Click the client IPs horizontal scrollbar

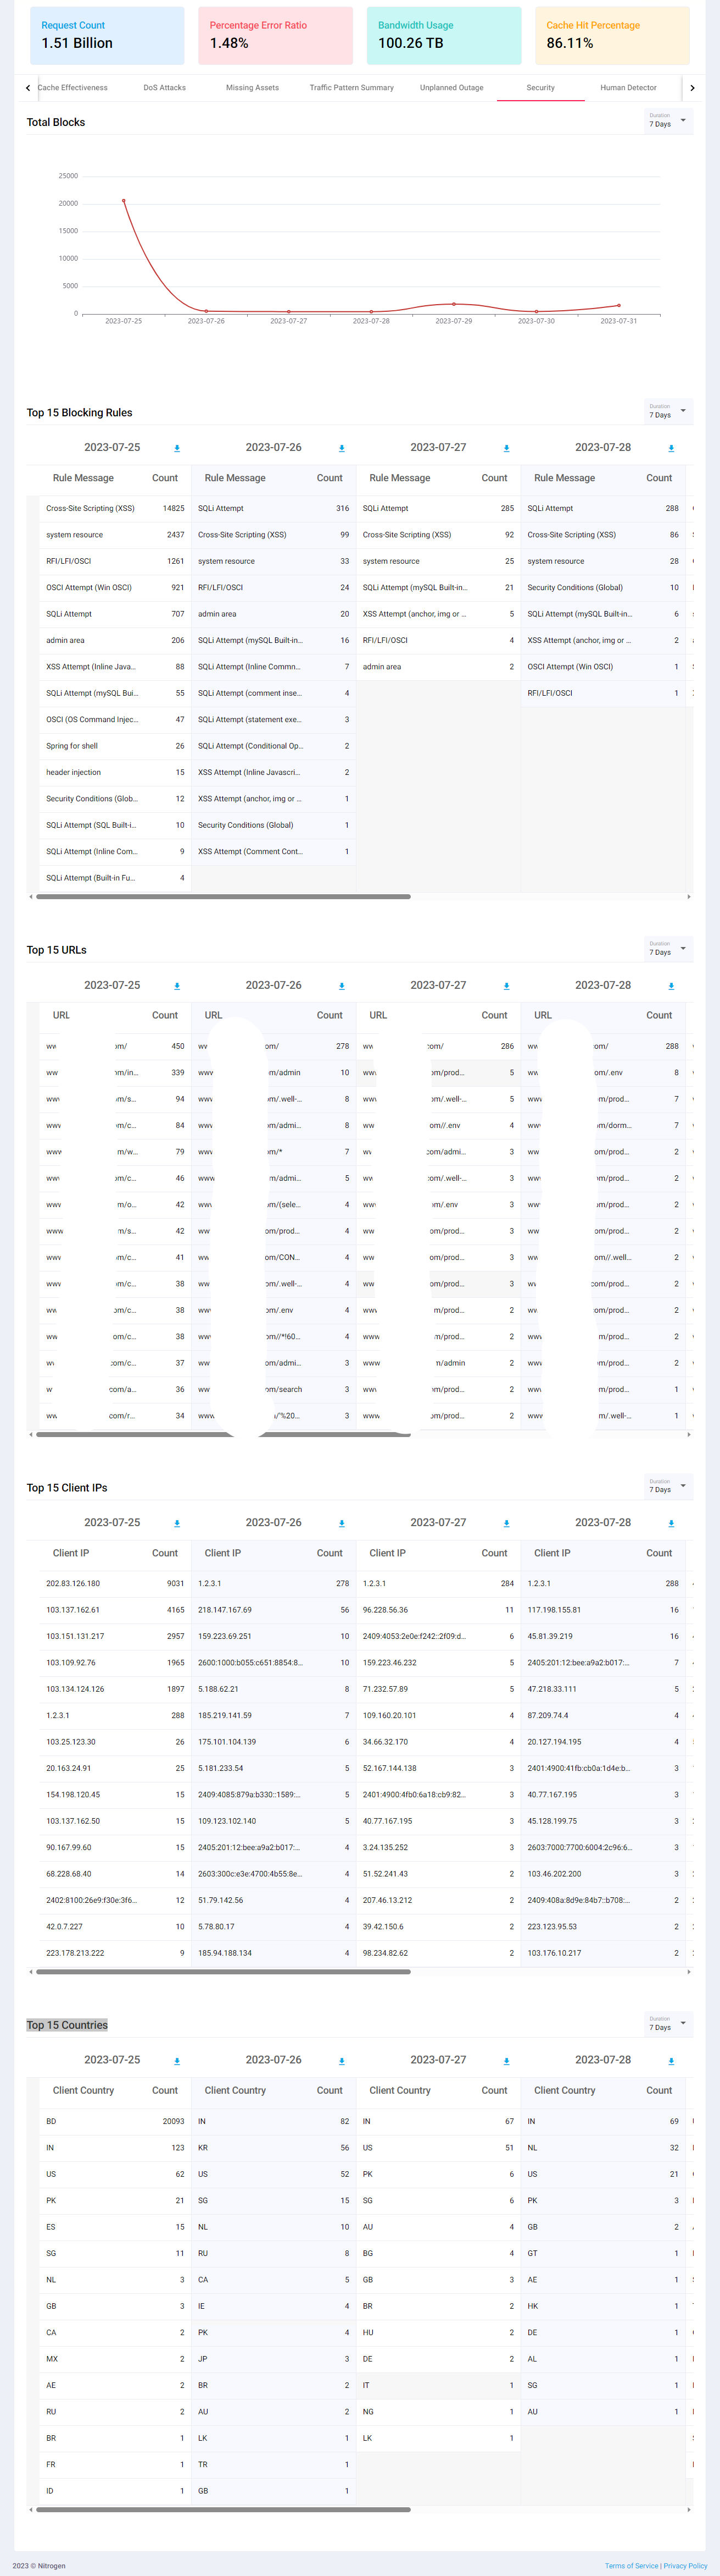(x=222, y=1972)
